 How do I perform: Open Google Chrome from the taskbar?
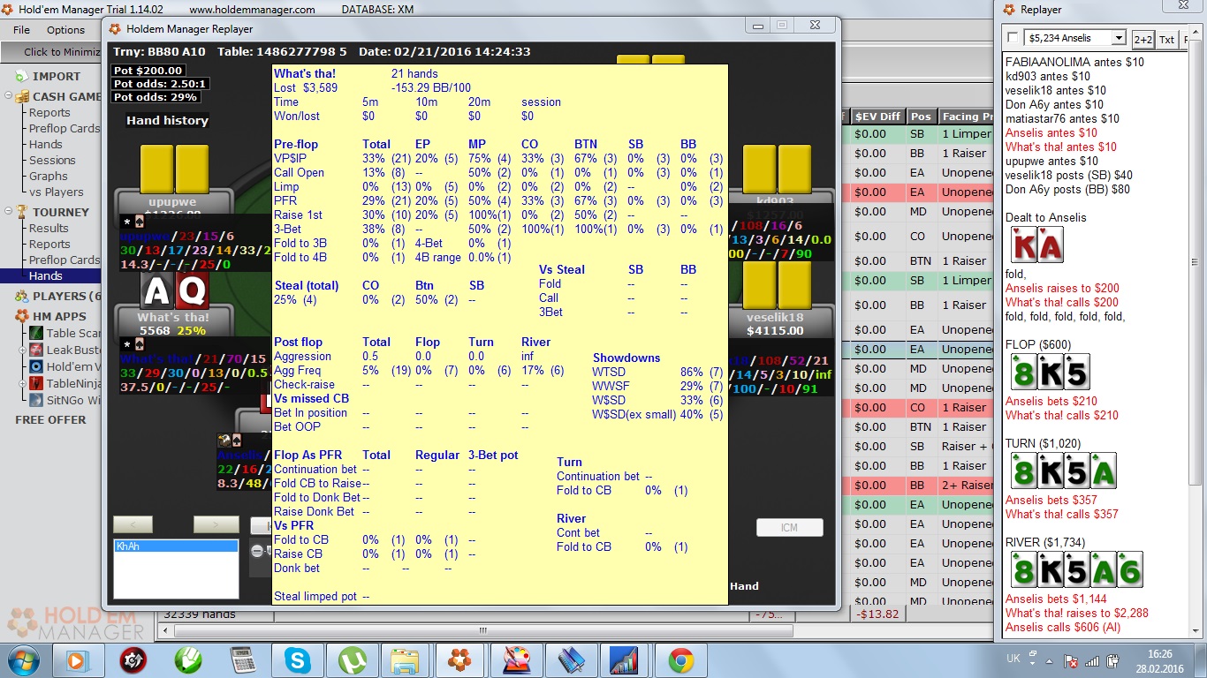(x=680, y=659)
